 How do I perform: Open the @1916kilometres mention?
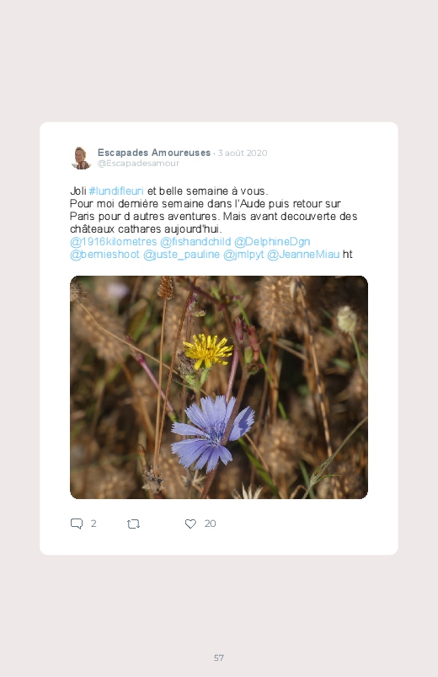click(113, 241)
